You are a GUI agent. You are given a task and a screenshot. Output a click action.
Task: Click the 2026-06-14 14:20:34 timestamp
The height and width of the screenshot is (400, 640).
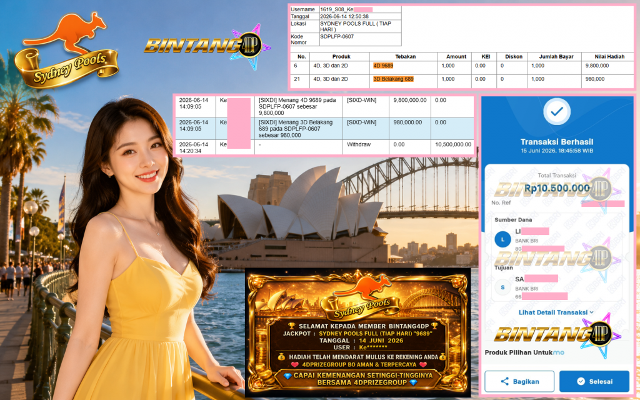(x=194, y=147)
